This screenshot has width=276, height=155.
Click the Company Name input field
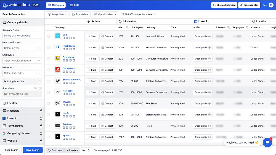(x=22, y=35)
